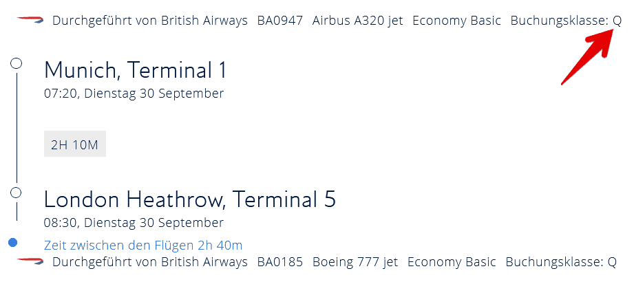Click Economy Basic on flight BA0947

[456, 20]
